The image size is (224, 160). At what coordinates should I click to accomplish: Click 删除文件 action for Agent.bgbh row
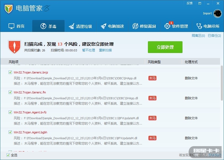click(x=191, y=138)
